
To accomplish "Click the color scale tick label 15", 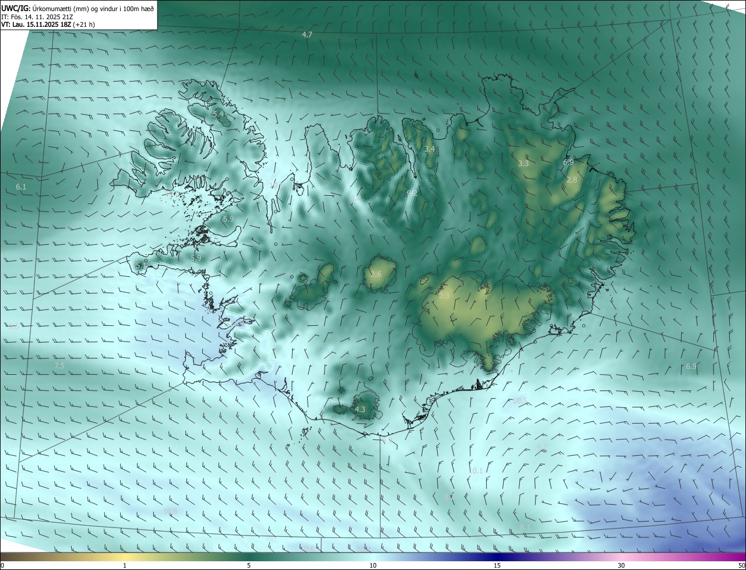I will coord(497,565).
